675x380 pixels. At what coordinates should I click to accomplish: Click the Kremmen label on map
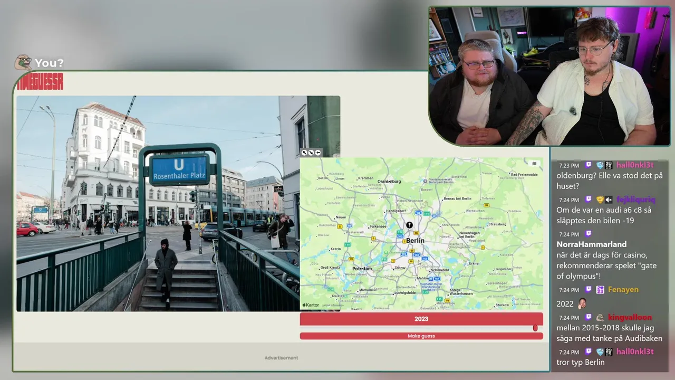[366, 178]
